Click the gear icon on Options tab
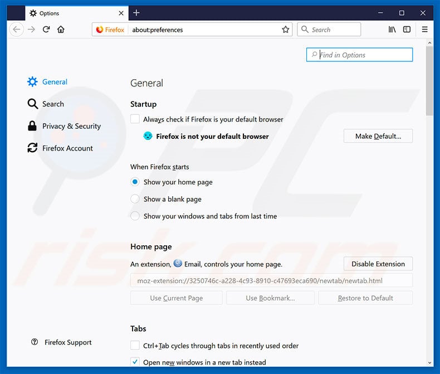Screen dimensions: 440x374 tap(33, 13)
